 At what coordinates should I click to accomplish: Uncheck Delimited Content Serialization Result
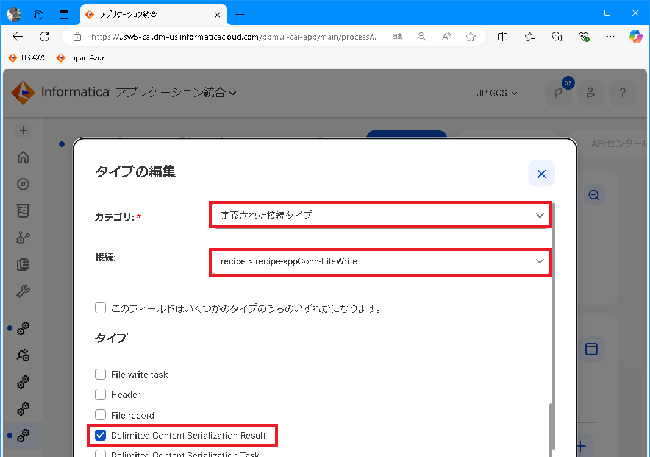click(101, 435)
